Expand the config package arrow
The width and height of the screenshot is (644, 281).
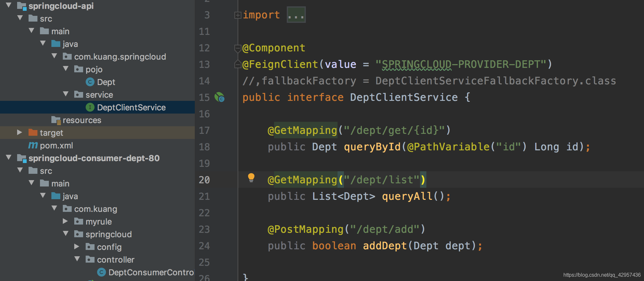click(77, 246)
